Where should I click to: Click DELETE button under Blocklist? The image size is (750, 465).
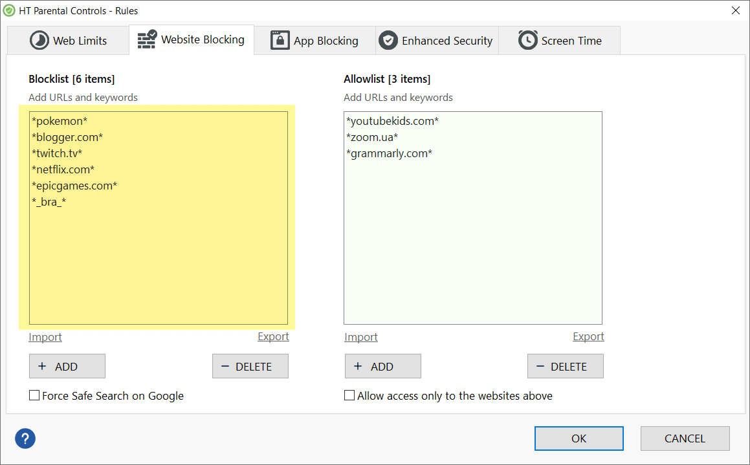250,366
